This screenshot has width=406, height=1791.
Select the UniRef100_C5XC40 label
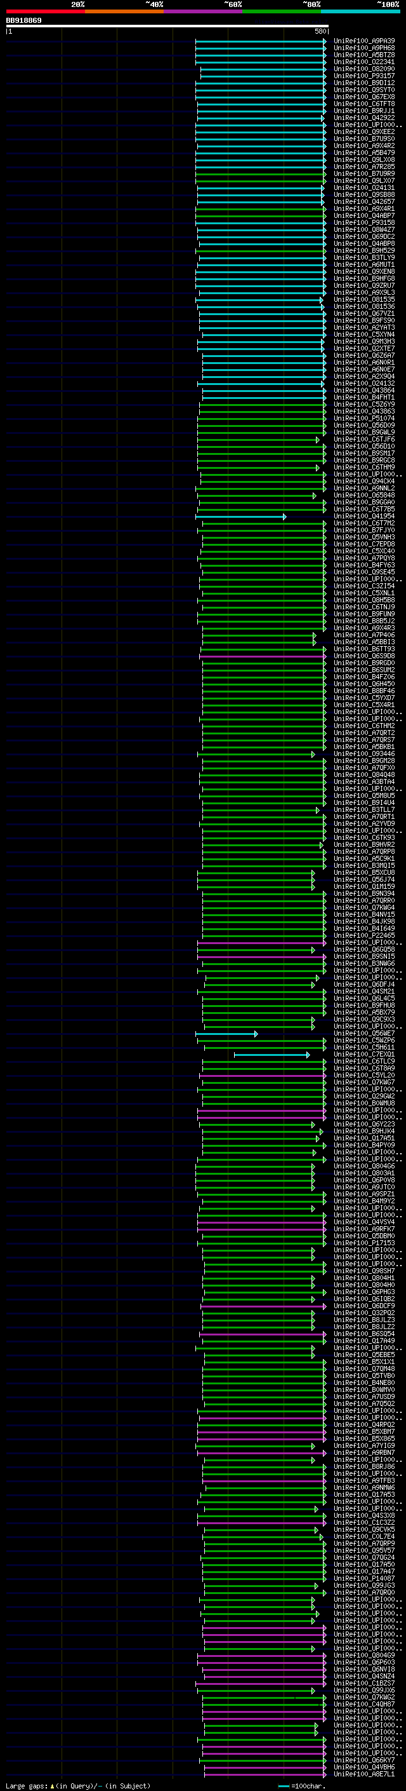(x=364, y=551)
